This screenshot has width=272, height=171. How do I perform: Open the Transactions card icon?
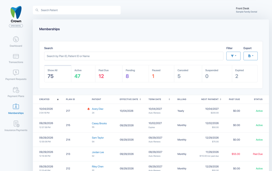pos(16,56)
